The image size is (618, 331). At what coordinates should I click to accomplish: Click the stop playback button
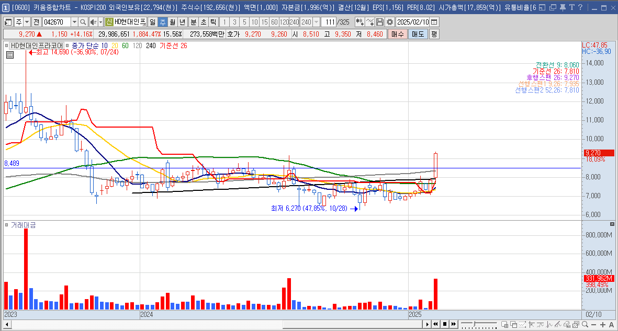445,324
